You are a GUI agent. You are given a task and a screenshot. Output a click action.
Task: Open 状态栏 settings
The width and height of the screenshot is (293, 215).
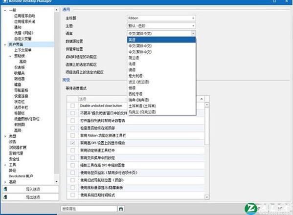[x=20, y=102]
